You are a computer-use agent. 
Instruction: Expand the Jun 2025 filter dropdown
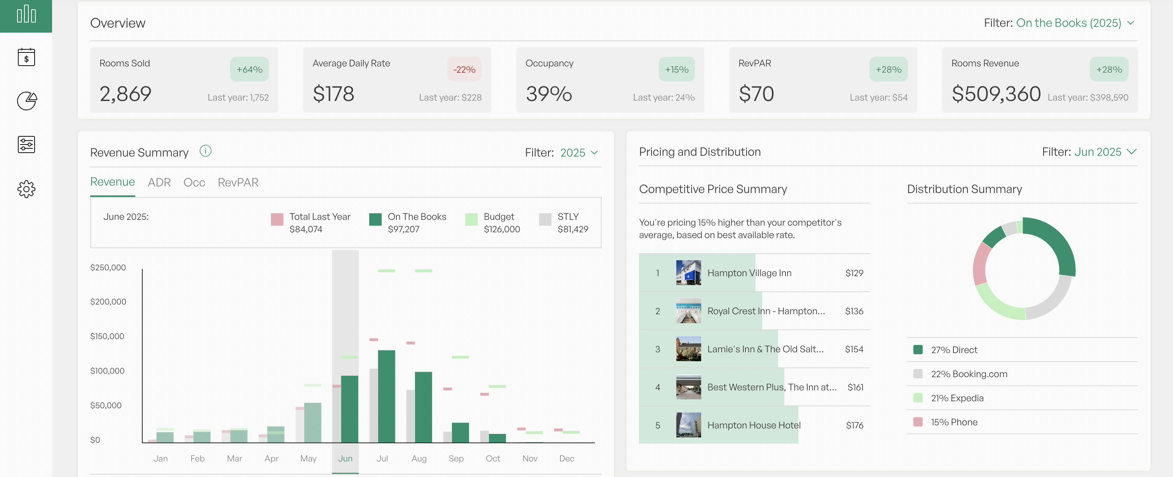pyautogui.click(x=1104, y=152)
